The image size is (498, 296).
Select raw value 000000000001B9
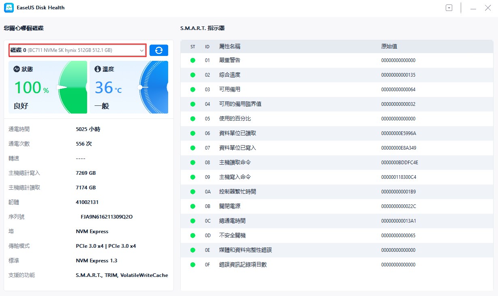[398, 192]
